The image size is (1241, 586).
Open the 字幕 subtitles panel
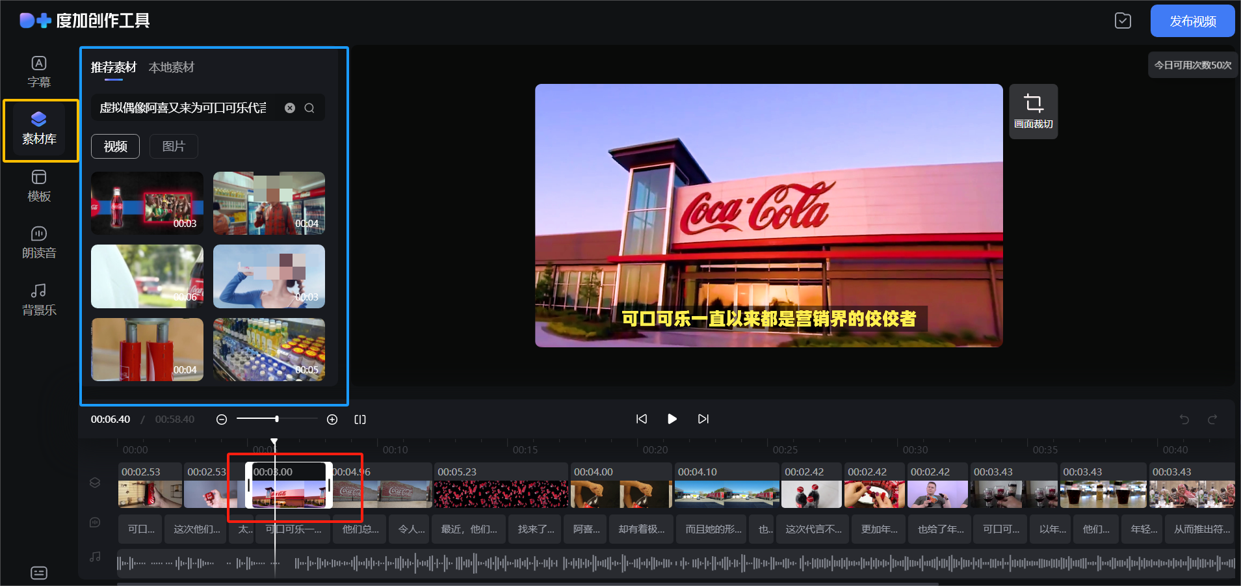tap(39, 72)
